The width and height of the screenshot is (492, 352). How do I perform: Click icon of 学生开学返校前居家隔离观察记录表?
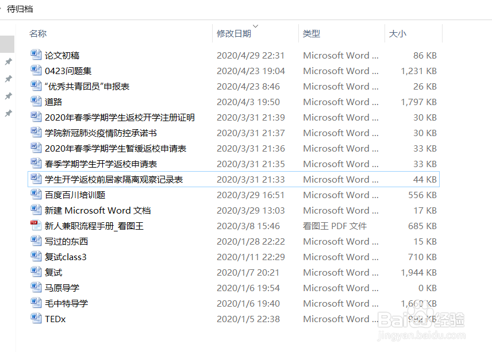click(x=36, y=179)
